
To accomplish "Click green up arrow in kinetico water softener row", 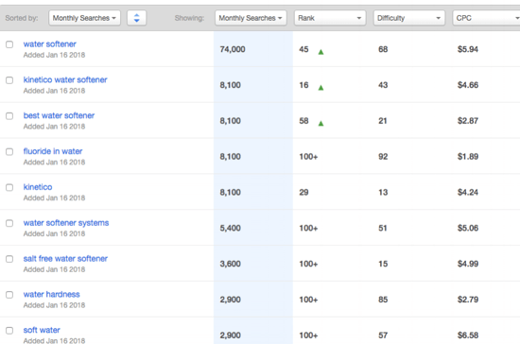I will [x=321, y=88].
